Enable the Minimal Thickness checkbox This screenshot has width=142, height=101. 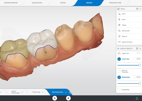[119, 71]
